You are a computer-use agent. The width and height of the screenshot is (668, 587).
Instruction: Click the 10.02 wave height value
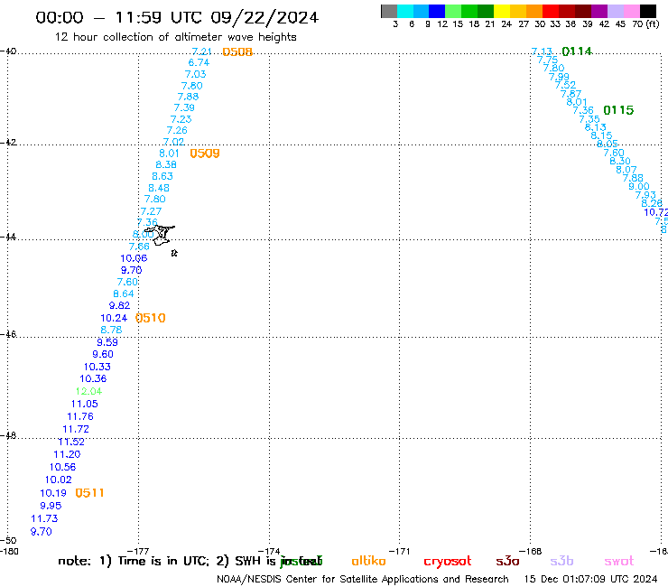pyautogui.click(x=59, y=480)
